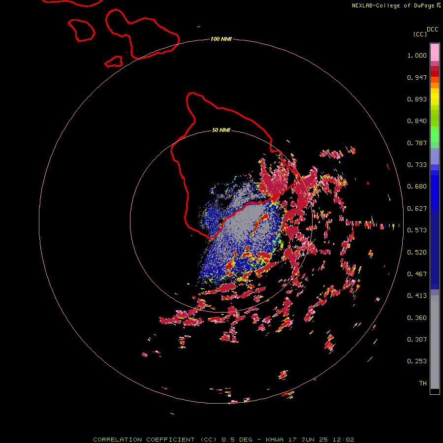
Task: Click the TH threshold label
Action: coord(423,383)
